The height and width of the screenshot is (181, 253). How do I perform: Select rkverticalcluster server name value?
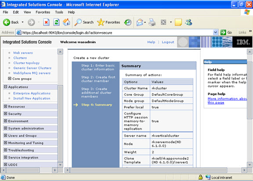tap(166, 136)
